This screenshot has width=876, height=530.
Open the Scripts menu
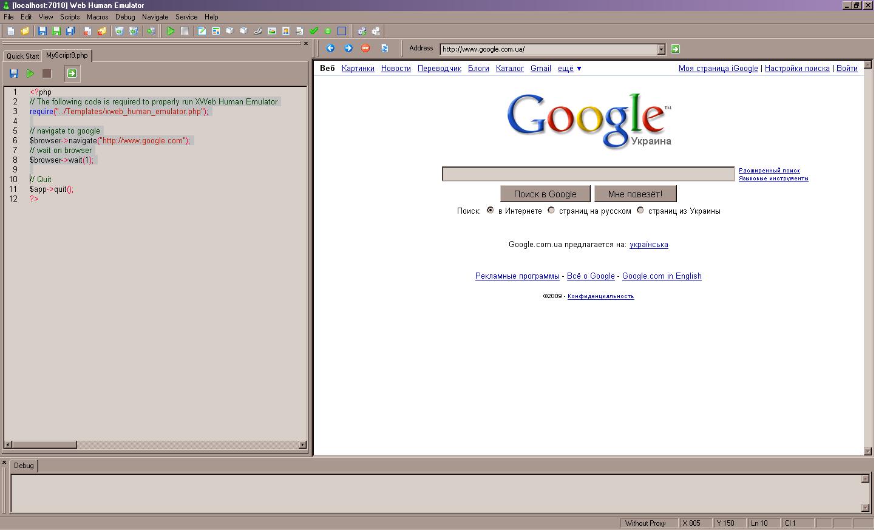pos(70,17)
